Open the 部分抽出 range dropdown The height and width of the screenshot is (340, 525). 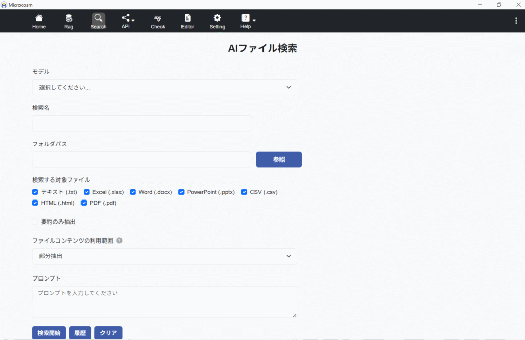click(165, 256)
